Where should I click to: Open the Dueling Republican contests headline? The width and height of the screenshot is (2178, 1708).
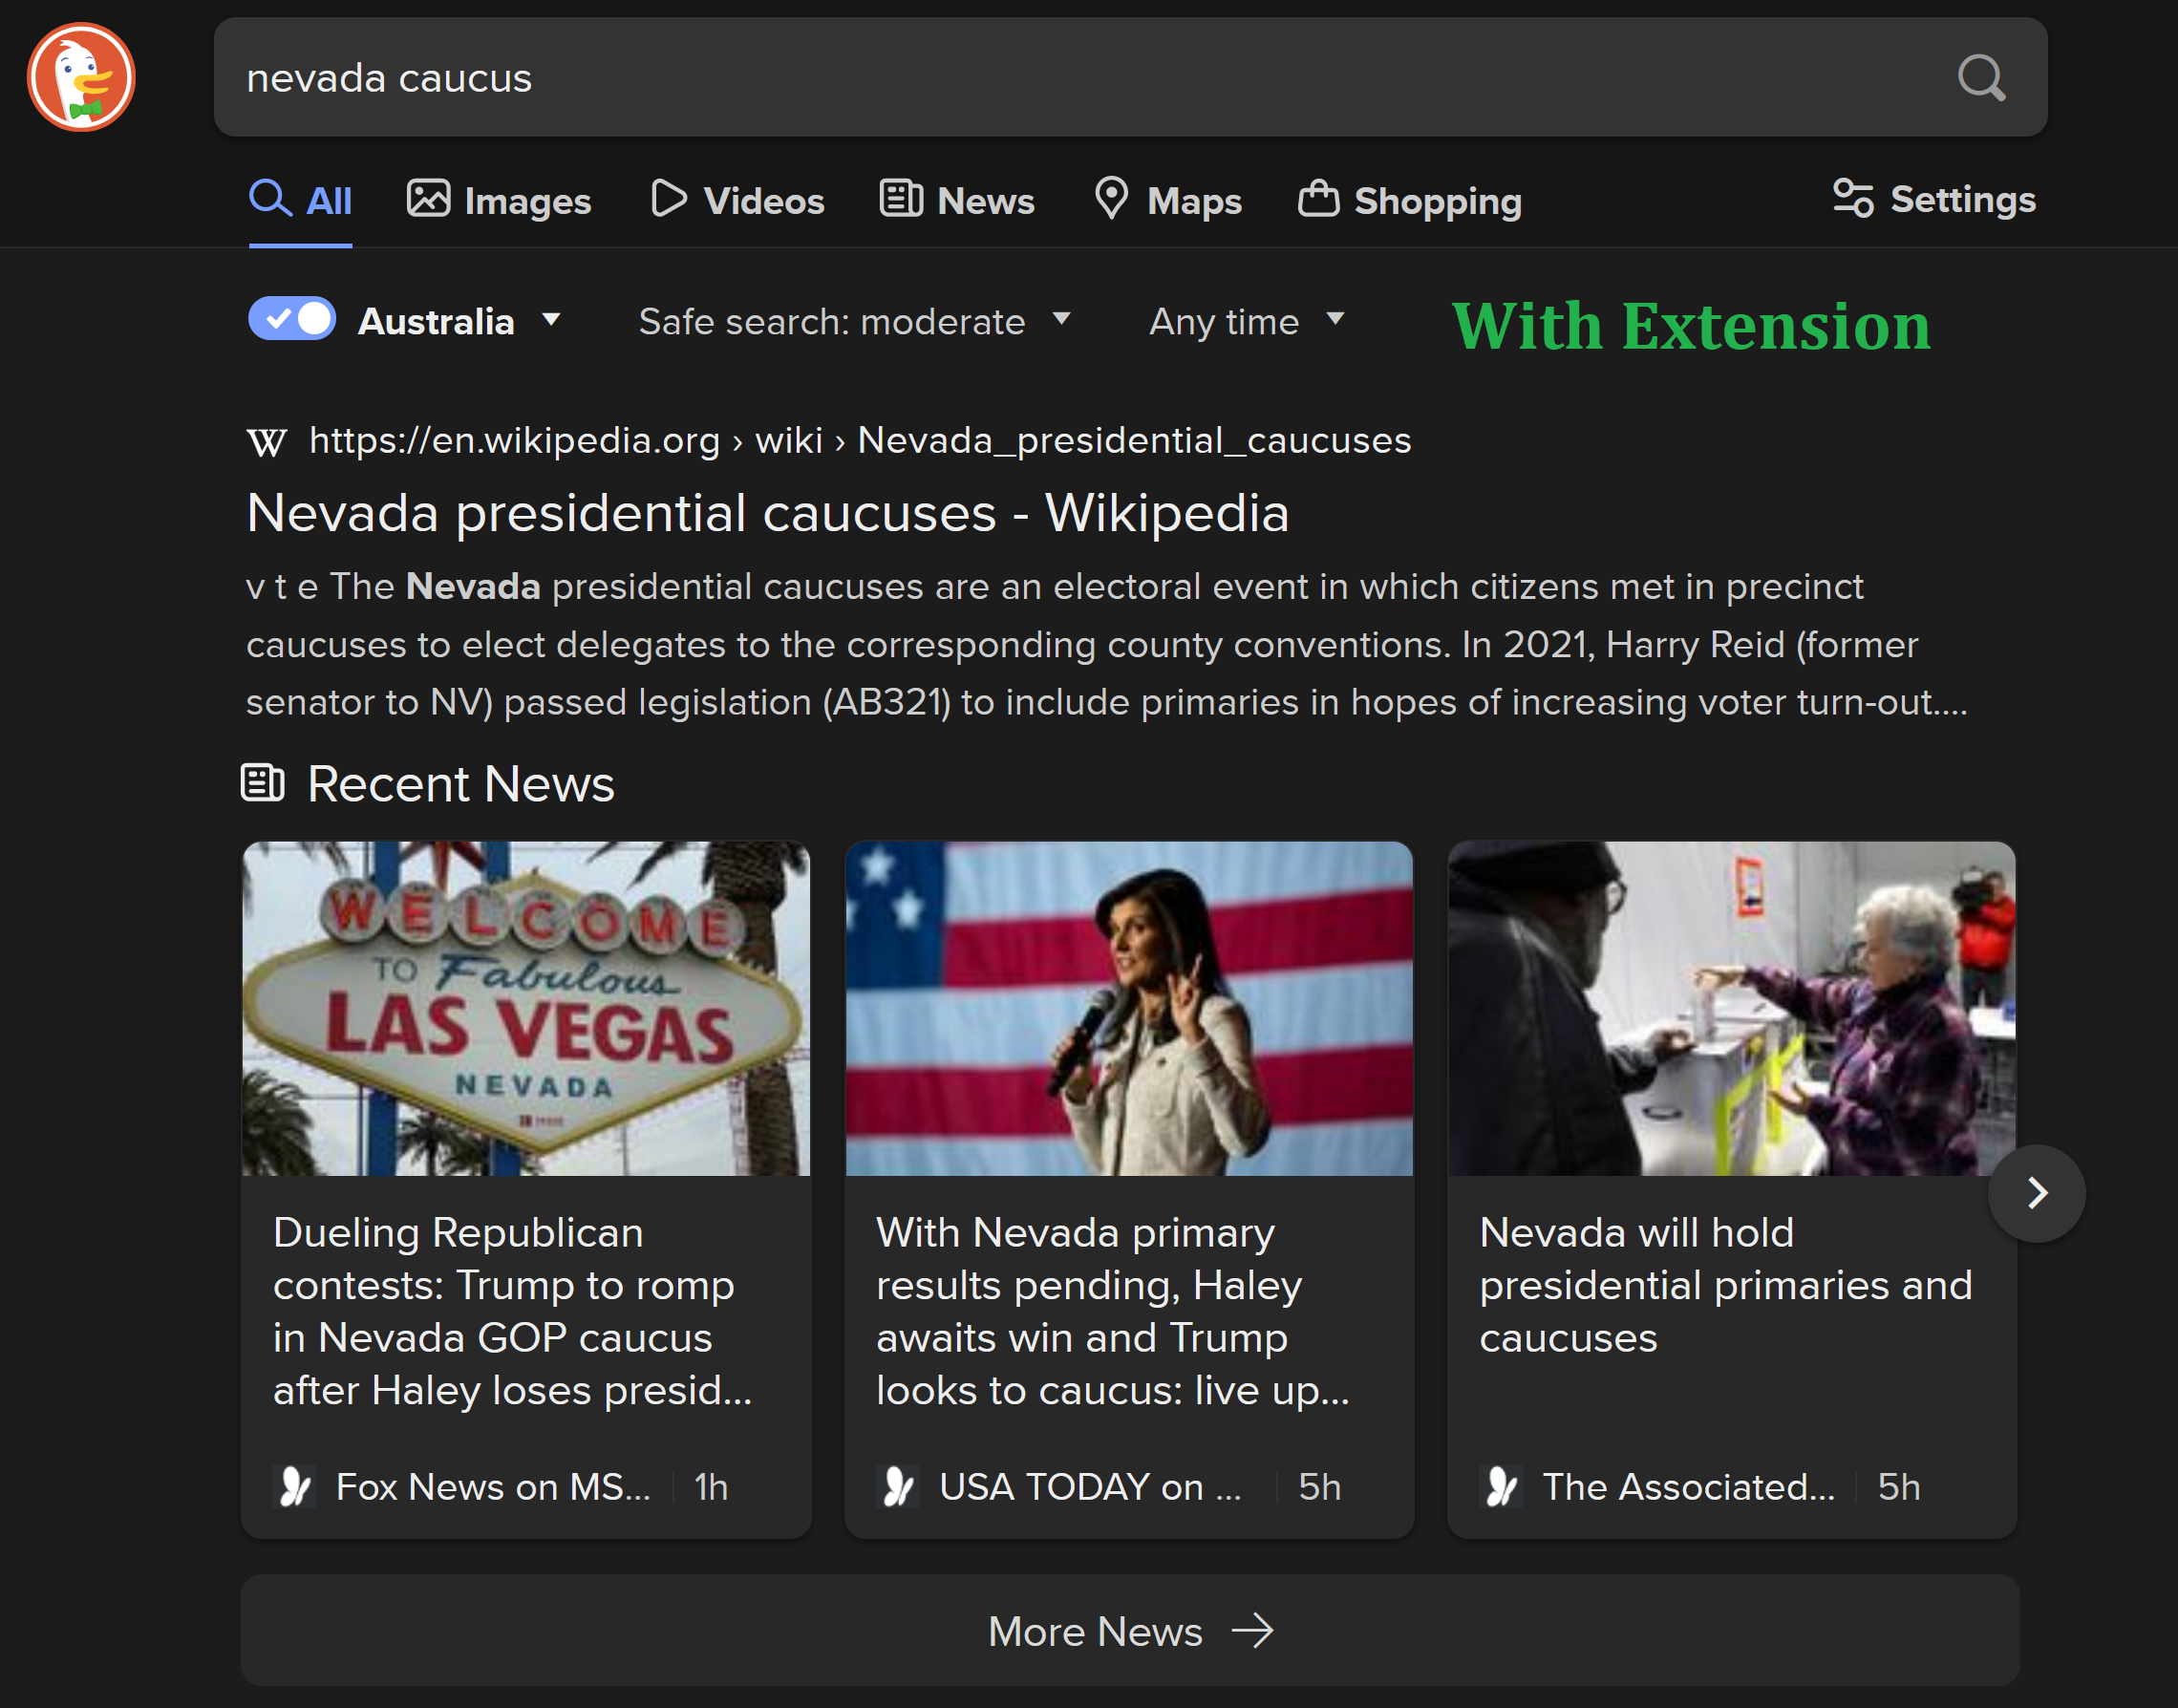coord(512,1311)
